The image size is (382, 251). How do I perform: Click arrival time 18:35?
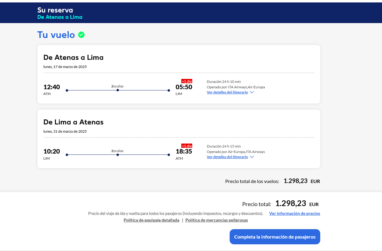[x=184, y=151]
